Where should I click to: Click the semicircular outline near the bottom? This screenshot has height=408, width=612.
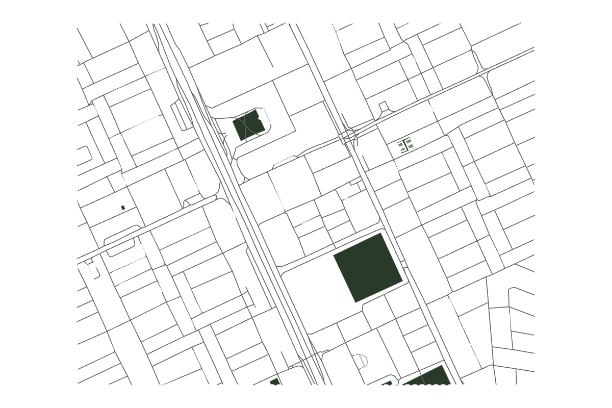[361, 360]
